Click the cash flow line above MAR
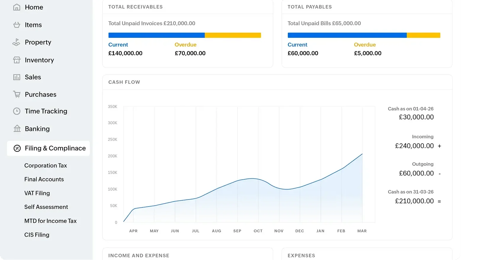The height and width of the screenshot is (260, 478). click(362, 154)
